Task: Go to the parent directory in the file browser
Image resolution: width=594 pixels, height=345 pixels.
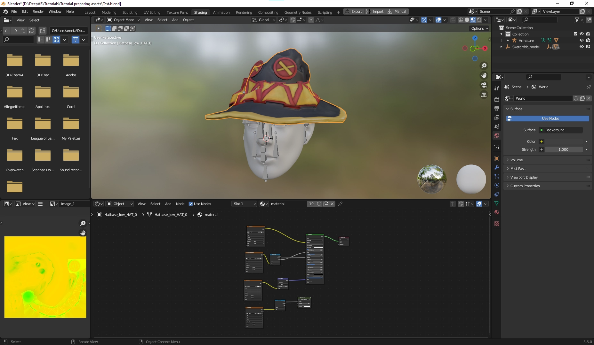Action: [23, 31]
